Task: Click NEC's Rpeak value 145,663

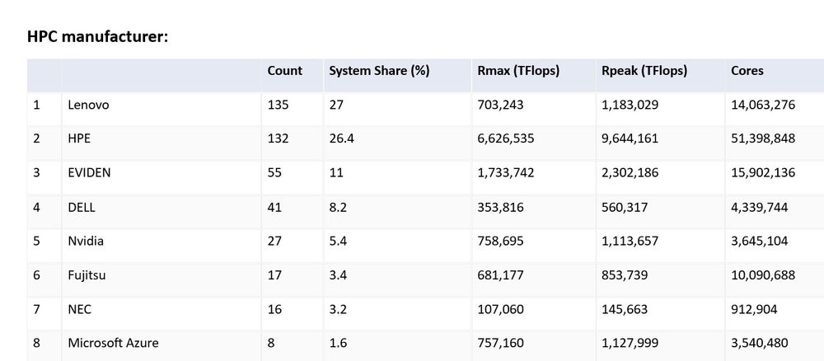Action: (625, 309)
